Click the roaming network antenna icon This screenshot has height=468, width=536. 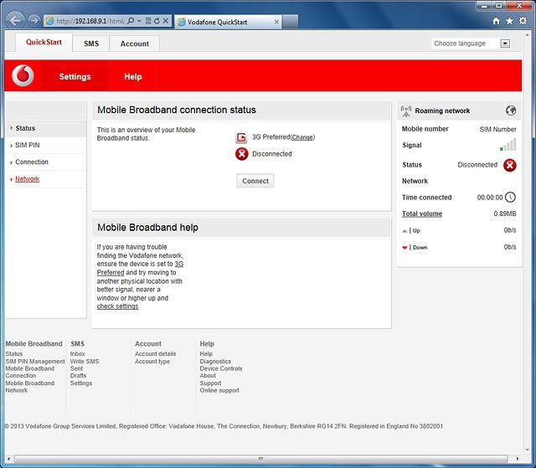tap(406, 111)
